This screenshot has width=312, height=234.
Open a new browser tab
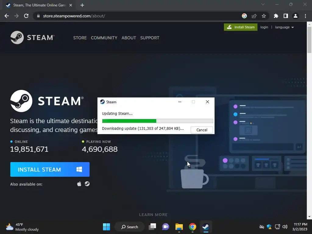tap(82, 5)
